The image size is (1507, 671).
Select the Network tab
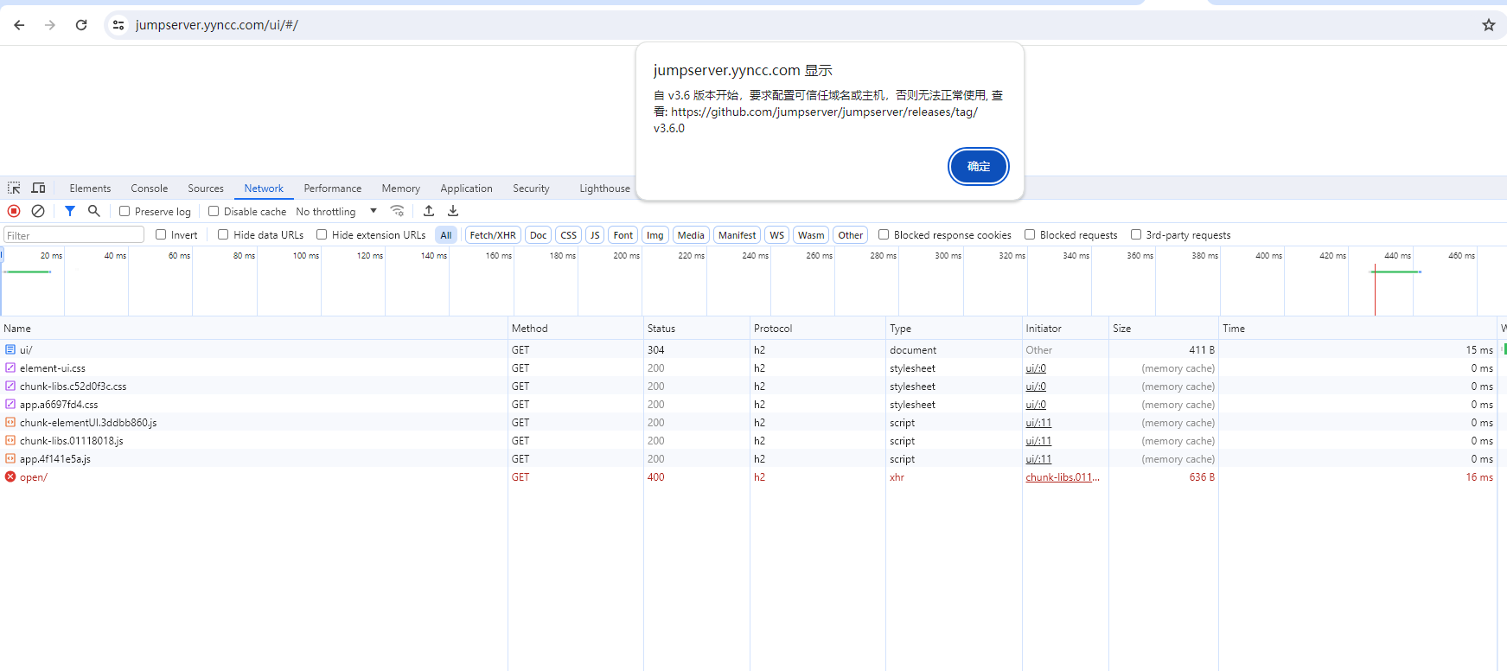tap(264, 188)
